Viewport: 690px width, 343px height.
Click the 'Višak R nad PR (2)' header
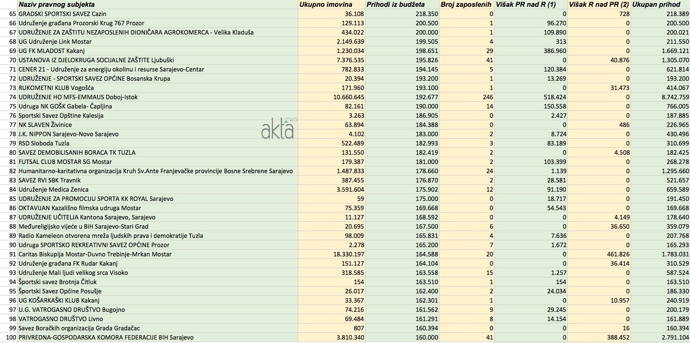coord(599,4)
